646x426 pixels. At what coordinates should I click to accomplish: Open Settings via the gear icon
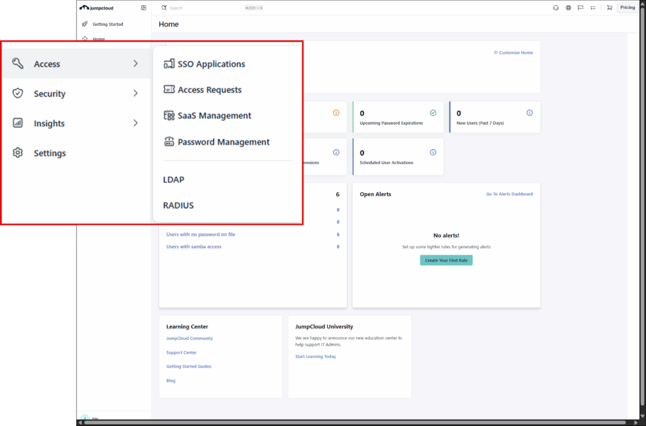pyautogui.click(x=18, y=153)
